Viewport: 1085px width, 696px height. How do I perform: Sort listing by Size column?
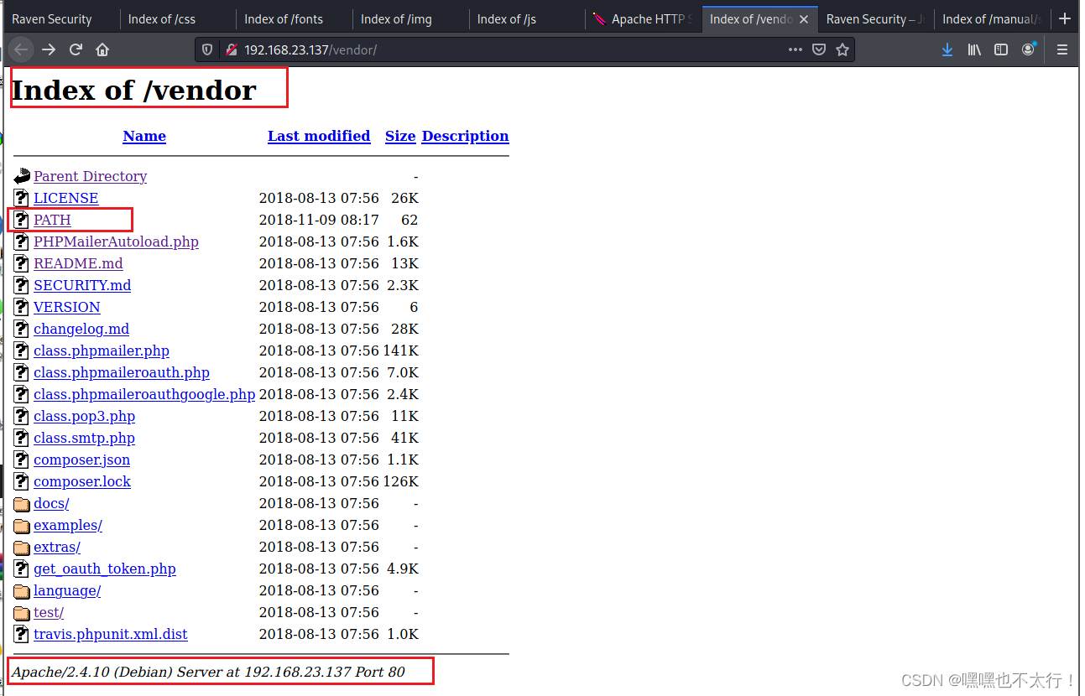click(x=400, y=136)
